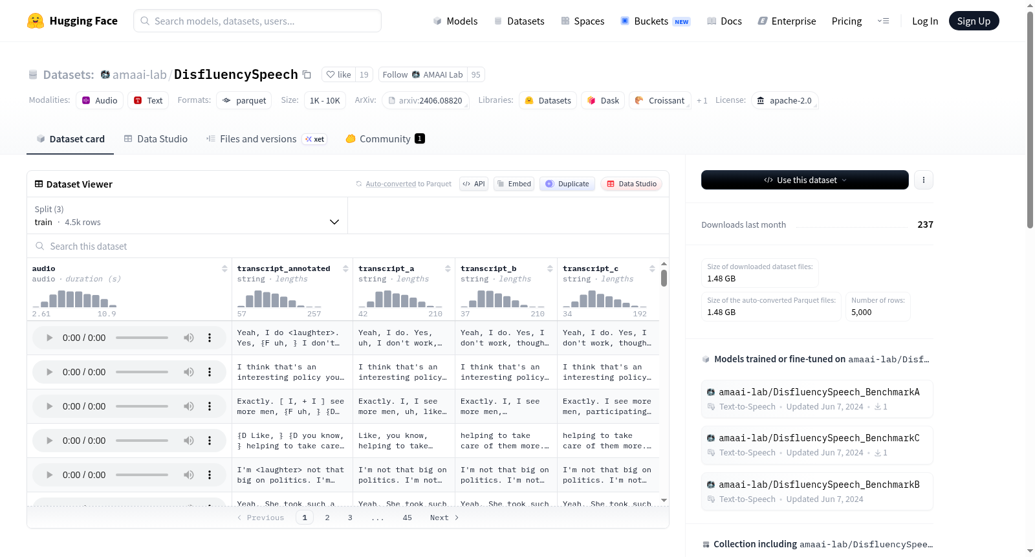
Task: Click Next page in viewer
Action: click(444, 518)
